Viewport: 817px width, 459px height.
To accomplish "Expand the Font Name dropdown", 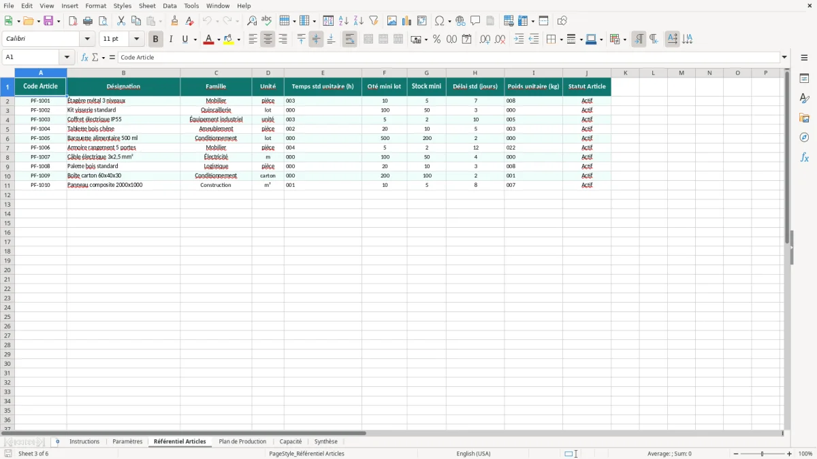I will point(87,39).
